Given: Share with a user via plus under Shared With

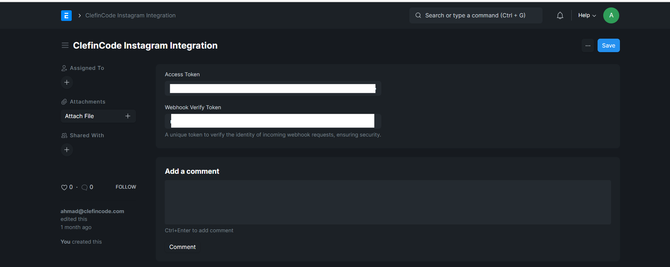Looking at the screenshot, I should point(67,150).
